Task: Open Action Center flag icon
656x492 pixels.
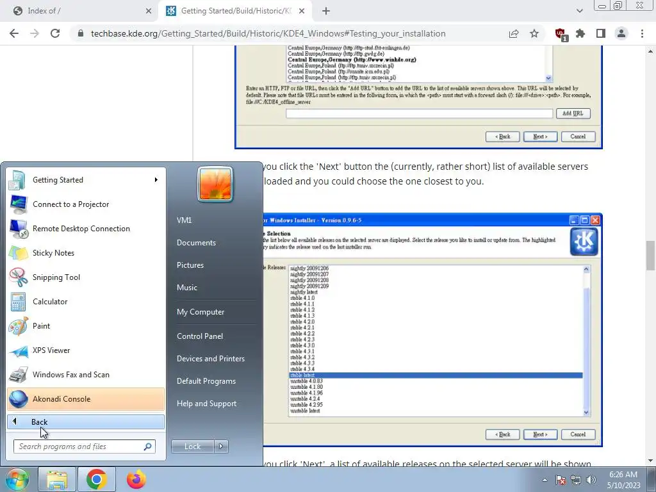Action: [x=560, y=480]
